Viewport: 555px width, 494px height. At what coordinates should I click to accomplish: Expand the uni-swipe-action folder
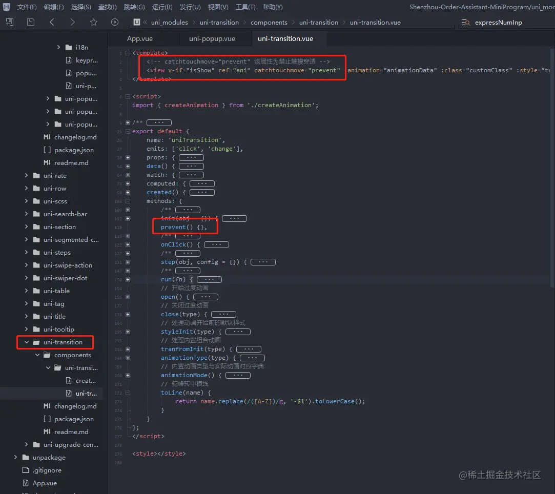(x=26, y=265)
